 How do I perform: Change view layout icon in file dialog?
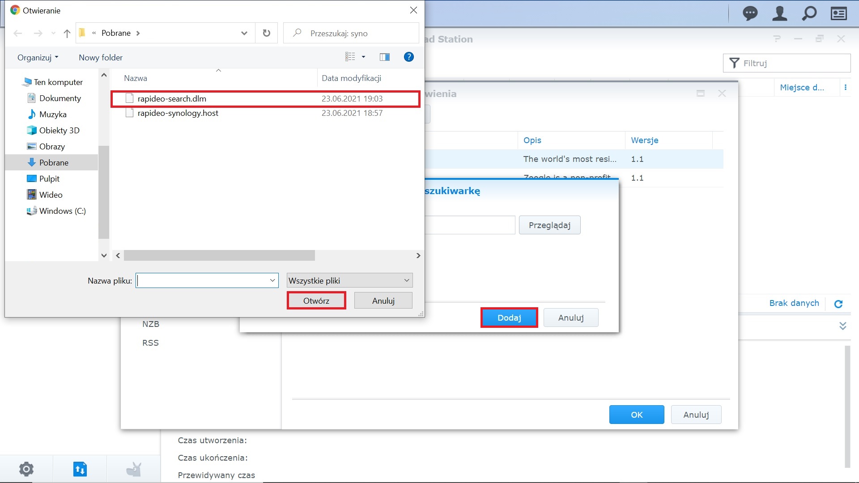[x=350, y=57]
